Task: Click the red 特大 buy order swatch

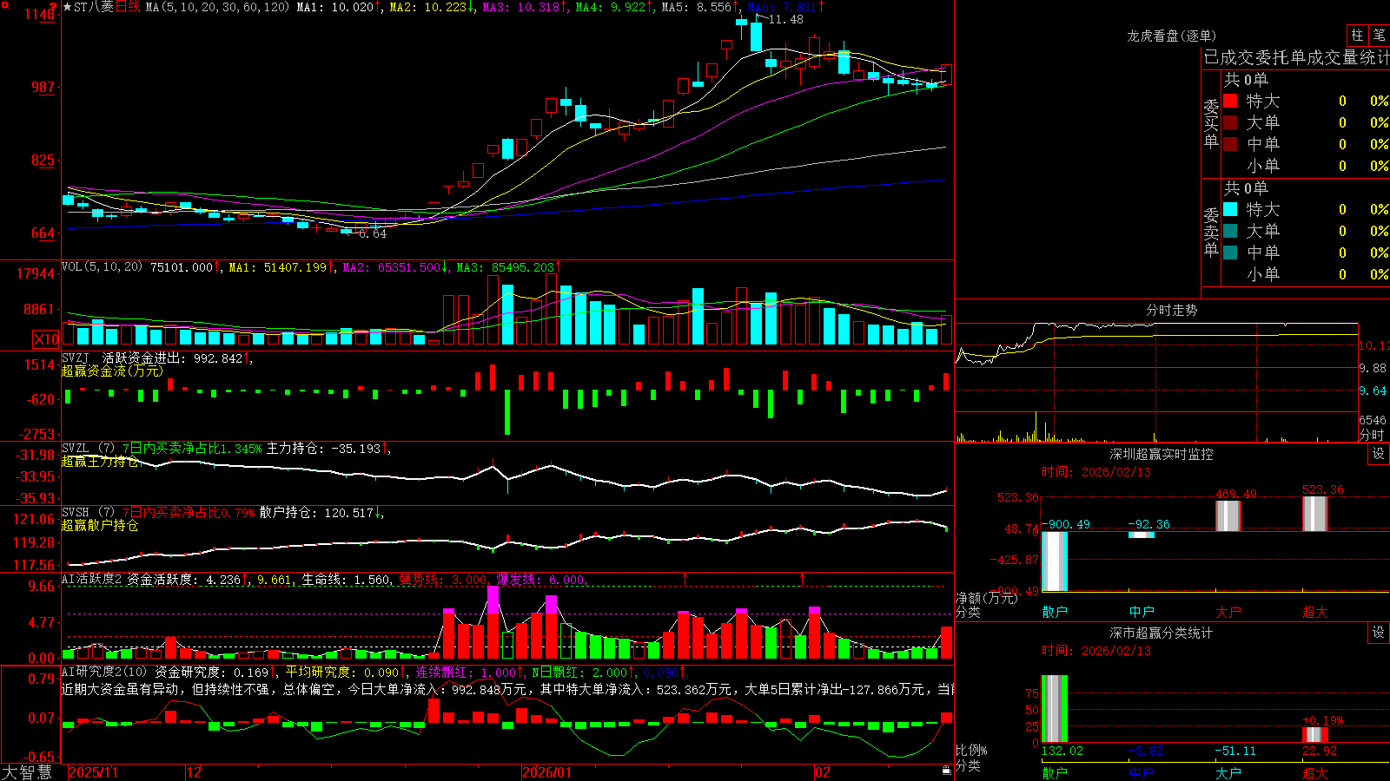Action: pos(1230,101)
